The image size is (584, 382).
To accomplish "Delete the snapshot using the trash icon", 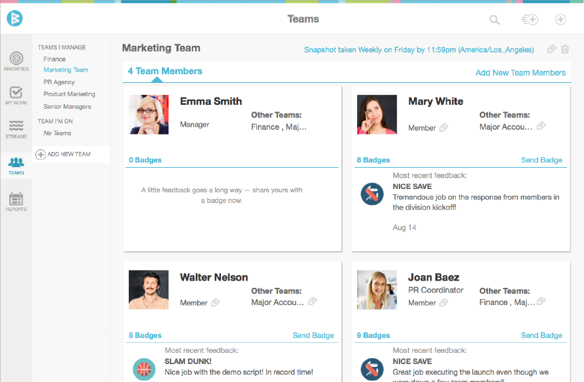I will pyautogui.click(x=565, y=49).
